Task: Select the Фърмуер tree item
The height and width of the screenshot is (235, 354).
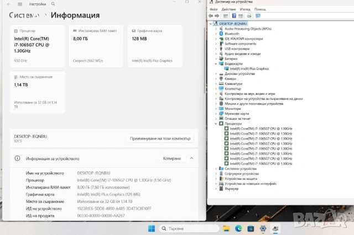Action: (231, 189)
